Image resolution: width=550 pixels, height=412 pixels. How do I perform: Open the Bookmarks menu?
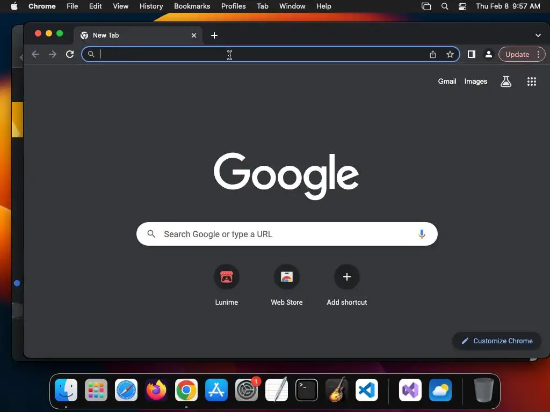pyautogui.click(x=192, y=6)
